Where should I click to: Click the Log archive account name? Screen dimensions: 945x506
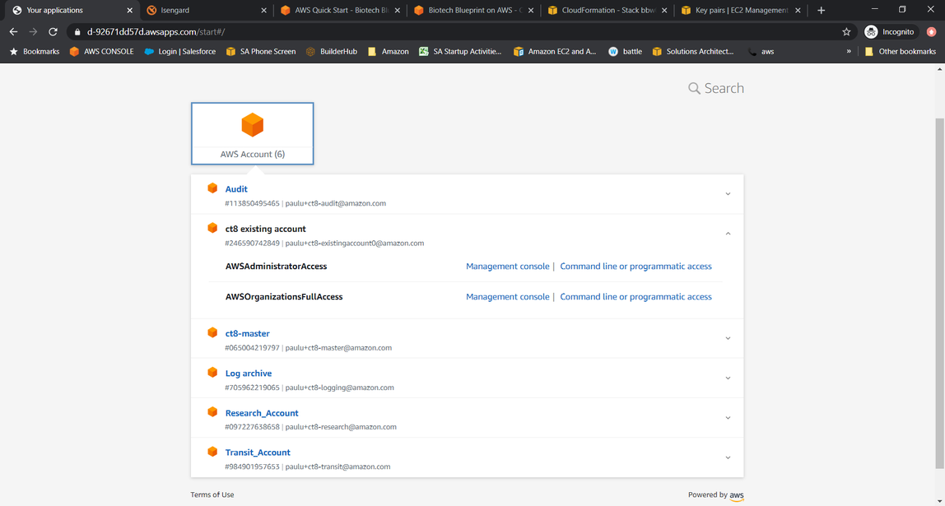click(249, 374)
